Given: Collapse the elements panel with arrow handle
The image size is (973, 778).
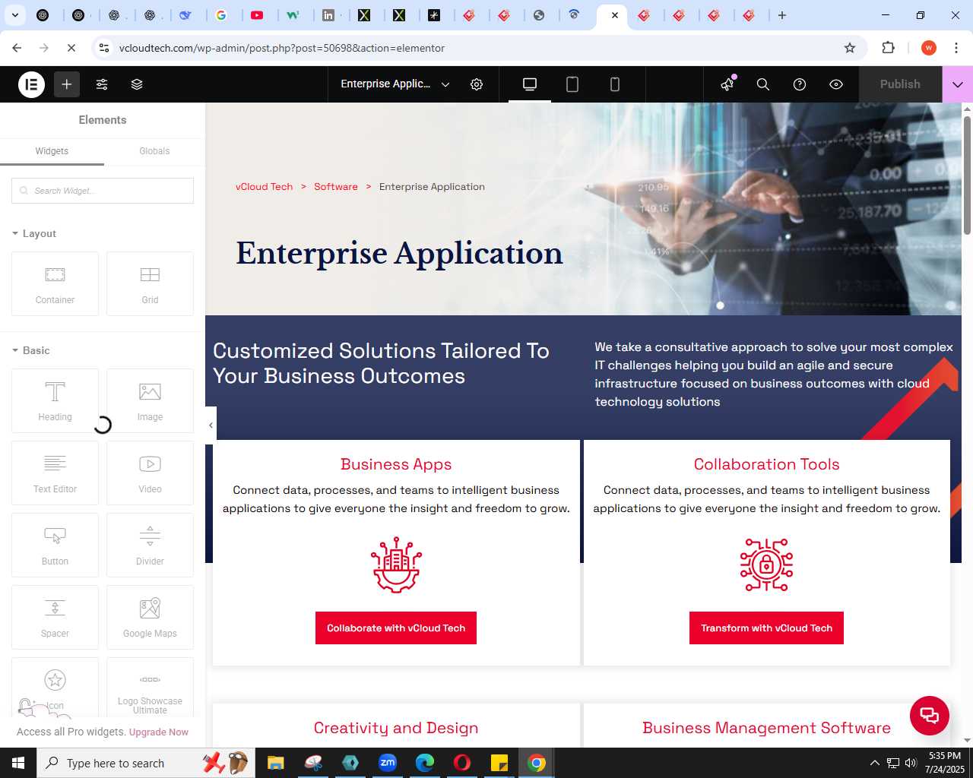Looking at the screenshot, I should tap(211, 425).
